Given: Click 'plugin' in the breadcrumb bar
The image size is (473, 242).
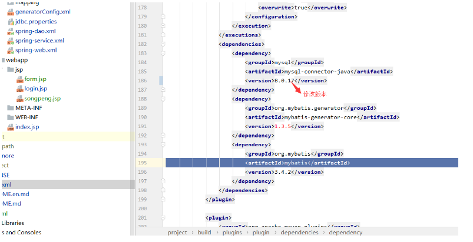Looking at the screenshot, I should (x=260, y=233).
